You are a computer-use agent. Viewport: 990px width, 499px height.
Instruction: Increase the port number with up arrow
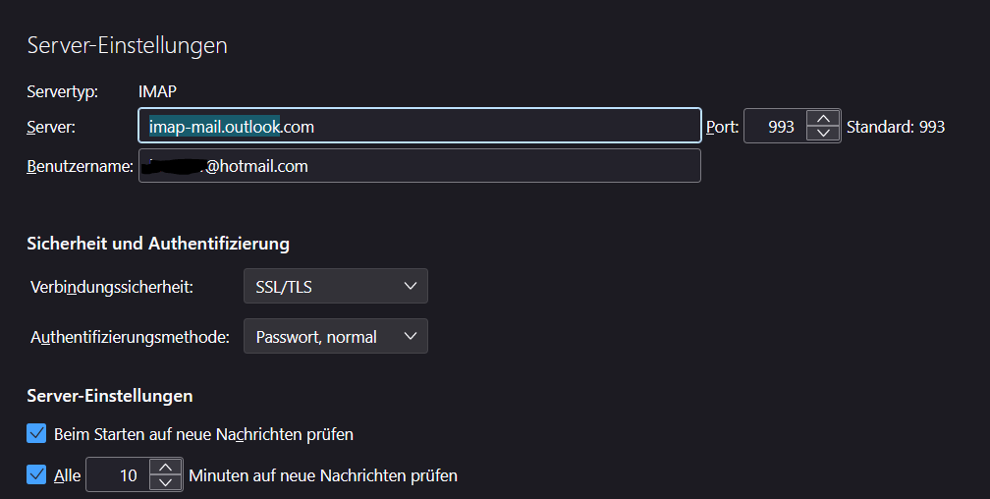(x=823, y=119)
